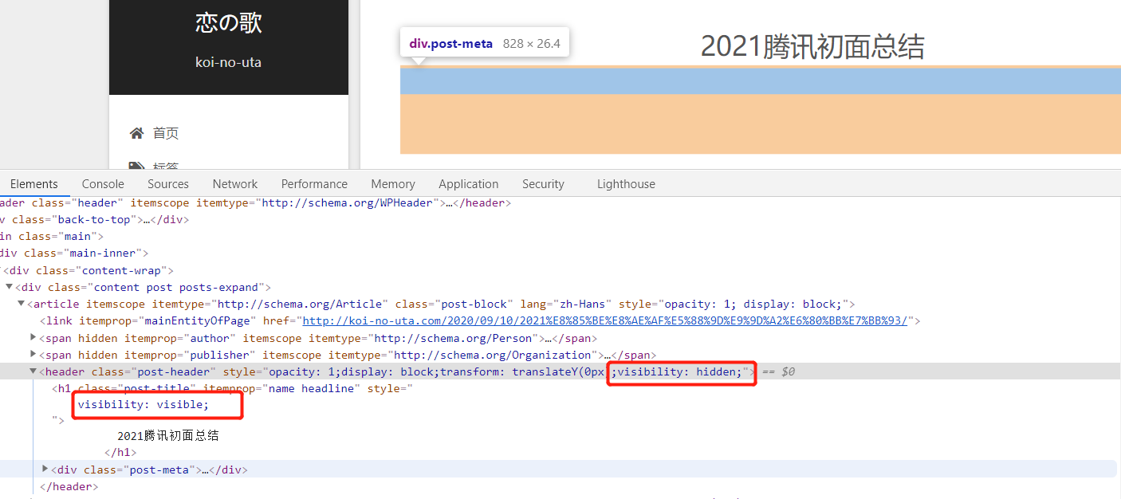This screenshot has width=1121, height=499.
Task: Click the div.post-meta inspect tooltip
Action: 485,44
